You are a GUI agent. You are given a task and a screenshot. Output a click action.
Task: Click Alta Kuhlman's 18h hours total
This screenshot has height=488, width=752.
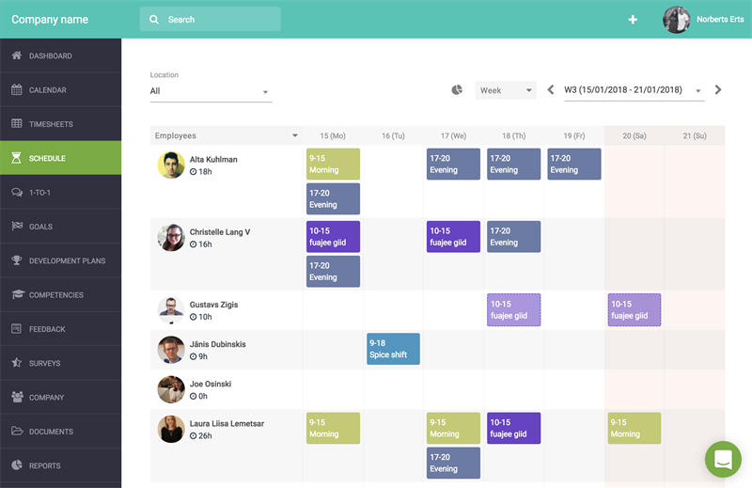pyautogui.click(x=200, y=171)
